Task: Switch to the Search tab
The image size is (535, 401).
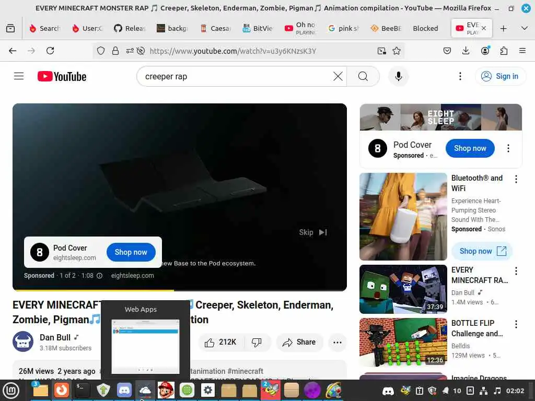Action: (45, 28)
